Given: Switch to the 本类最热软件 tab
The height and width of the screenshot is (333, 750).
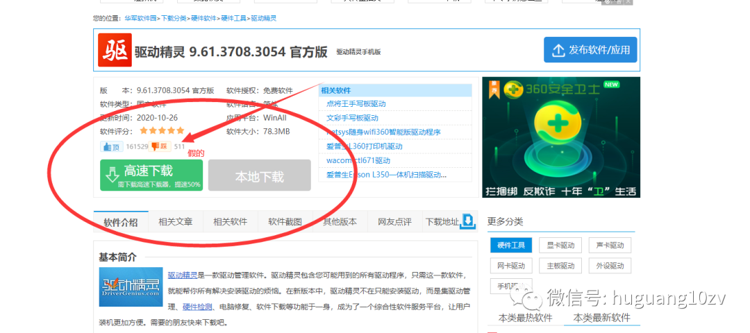Looking at the screenshot, I should 525,318.
